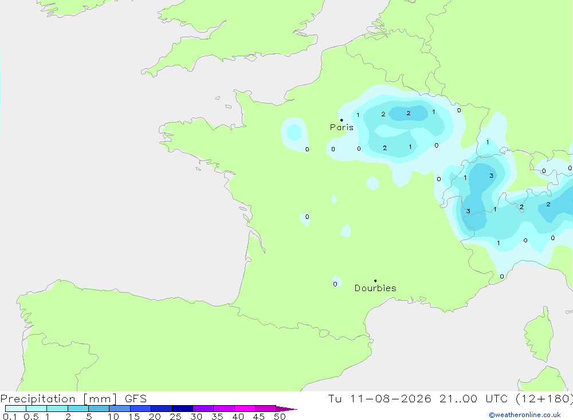573x420 pixels.
Task: Open the weatheronline.co.uk copyright link
Action: click(525, 415)
